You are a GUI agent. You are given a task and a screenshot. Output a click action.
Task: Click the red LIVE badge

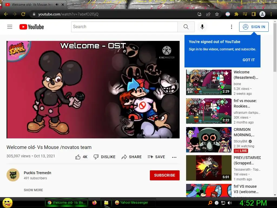coord(241,151)
